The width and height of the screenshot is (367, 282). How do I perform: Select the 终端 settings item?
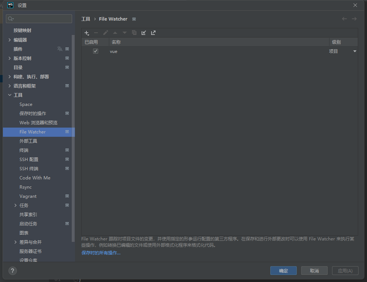[24, 150]
